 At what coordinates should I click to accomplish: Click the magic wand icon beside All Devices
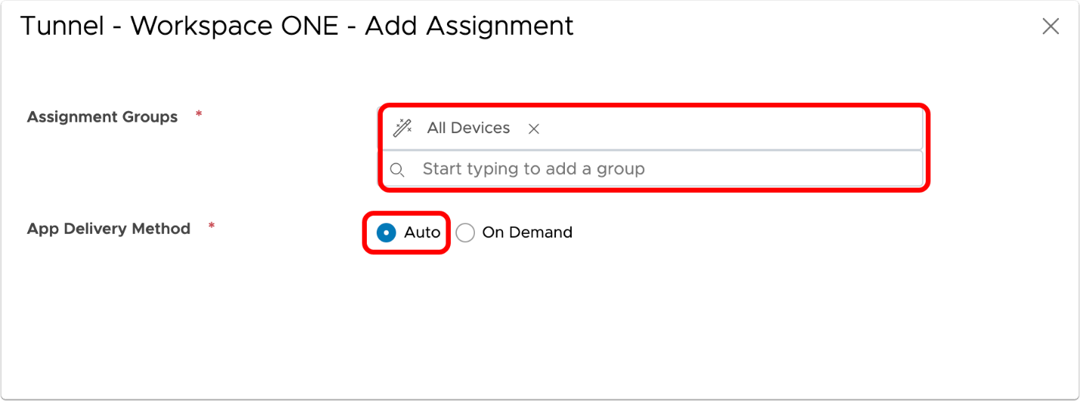click(402, 129)
